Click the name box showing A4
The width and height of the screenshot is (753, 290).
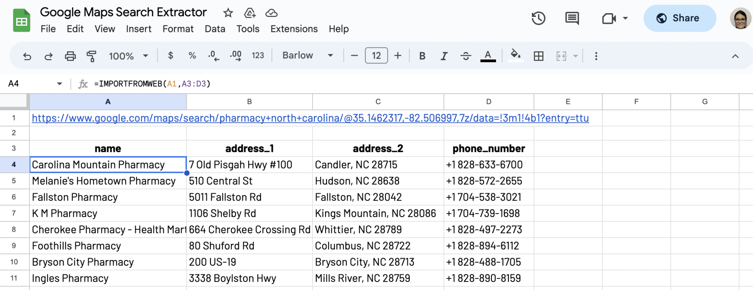click(x=29, y=84)
